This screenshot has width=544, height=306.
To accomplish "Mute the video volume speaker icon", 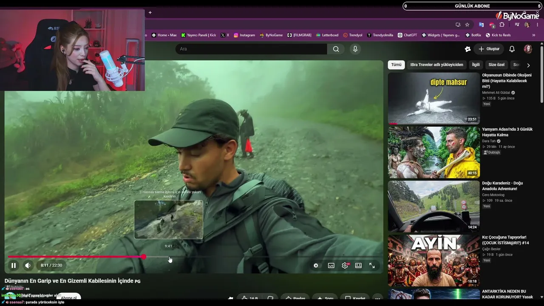I will point(28,266).
